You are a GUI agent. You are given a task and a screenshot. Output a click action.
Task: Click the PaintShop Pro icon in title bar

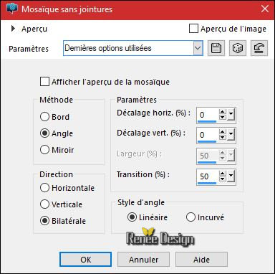click(x=12, y=9)
